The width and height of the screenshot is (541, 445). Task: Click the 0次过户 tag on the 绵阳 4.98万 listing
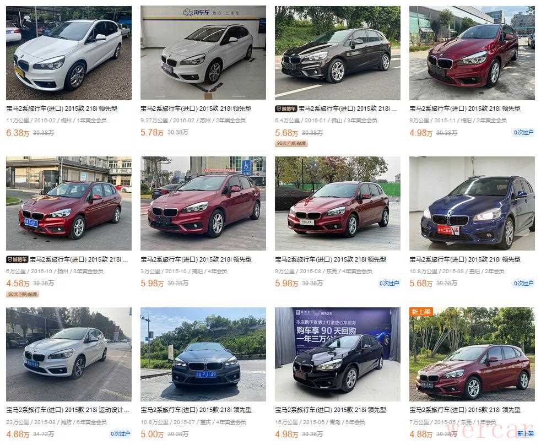click(524, 133)
